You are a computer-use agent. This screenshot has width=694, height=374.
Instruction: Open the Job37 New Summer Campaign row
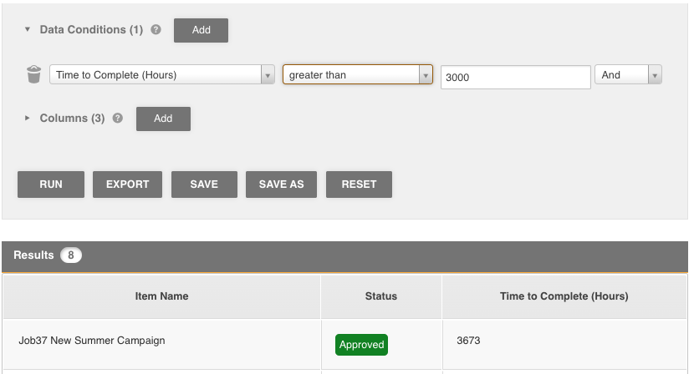[92, 341]
